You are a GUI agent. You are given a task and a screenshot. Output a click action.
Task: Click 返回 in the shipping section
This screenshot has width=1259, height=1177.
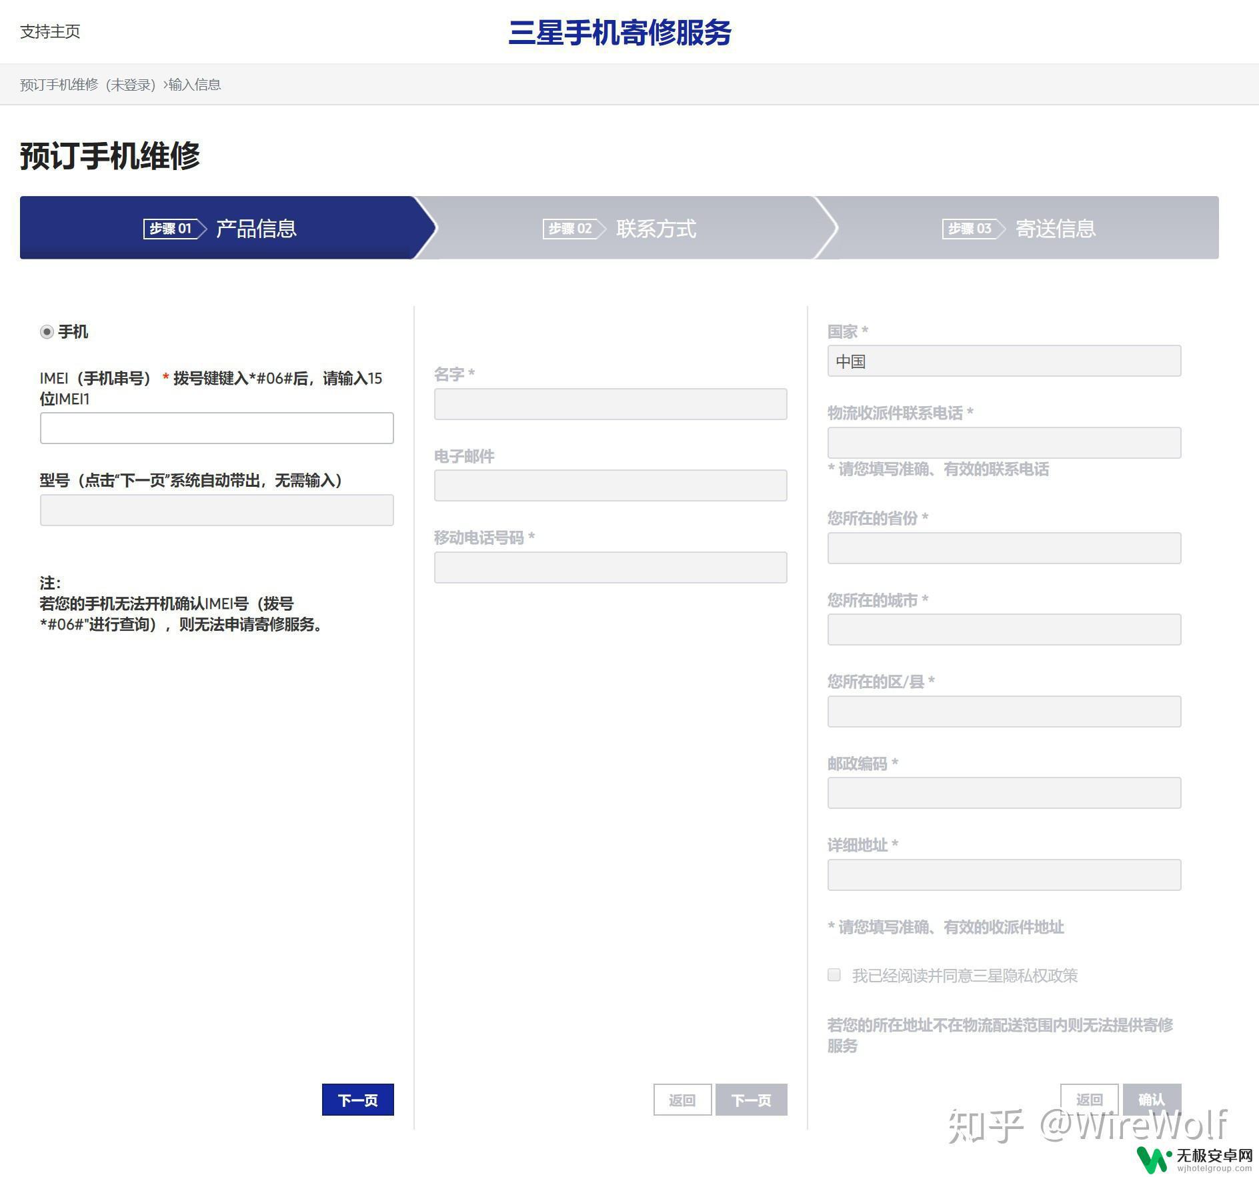(1089, 1100)
